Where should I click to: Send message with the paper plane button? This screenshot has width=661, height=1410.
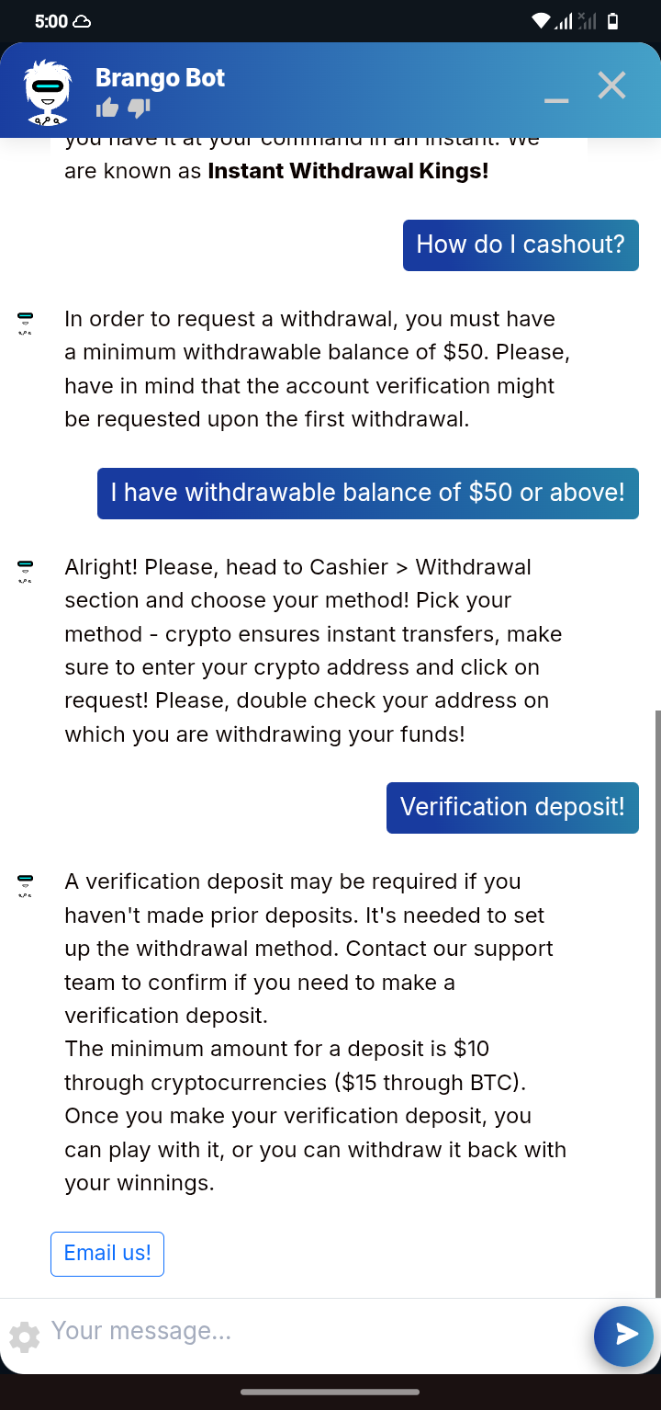(623, 1335)
